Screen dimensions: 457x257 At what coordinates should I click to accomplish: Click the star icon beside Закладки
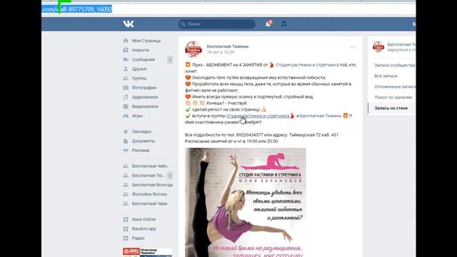[x=126, y=131]
